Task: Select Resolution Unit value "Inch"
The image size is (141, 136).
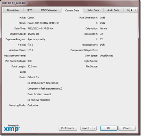Action: (x=102, y=45)
